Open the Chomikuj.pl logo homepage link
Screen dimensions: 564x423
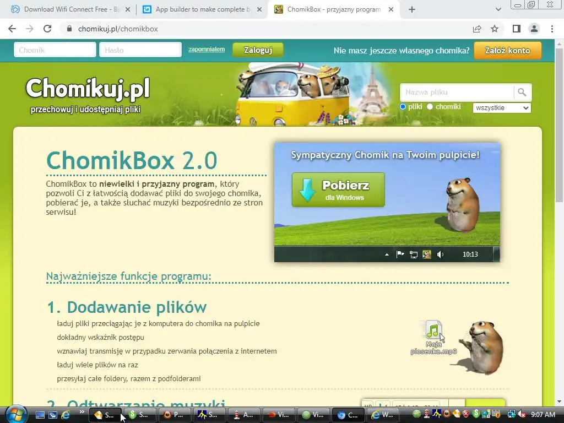[88, 95]
